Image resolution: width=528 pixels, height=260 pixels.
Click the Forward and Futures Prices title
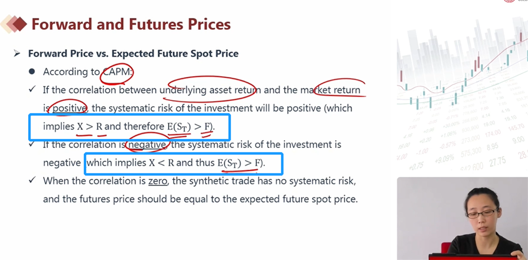[x=131, y=24]
